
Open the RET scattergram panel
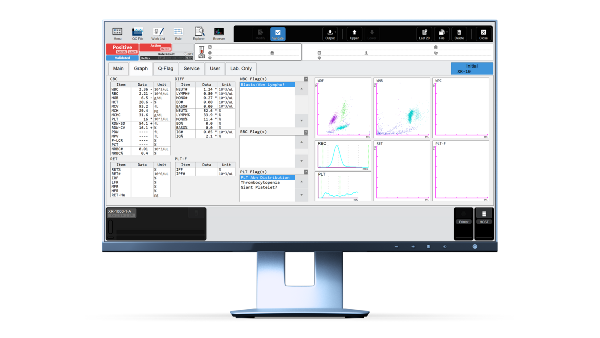pyautogui.click(x=402, y=171)
